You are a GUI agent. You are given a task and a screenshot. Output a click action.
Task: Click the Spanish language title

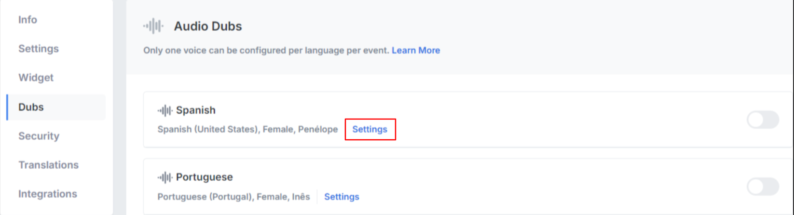196,110
